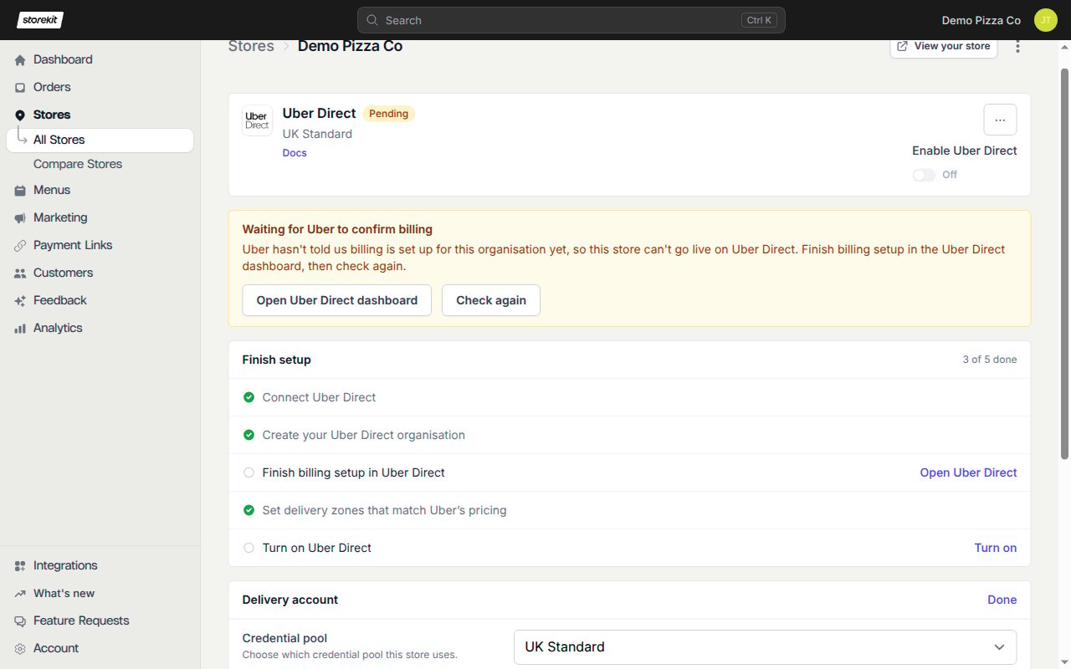Screen dimensions: 1071x669
Task: Click the Create organisation green checkmark
Action: coord(249,435)
